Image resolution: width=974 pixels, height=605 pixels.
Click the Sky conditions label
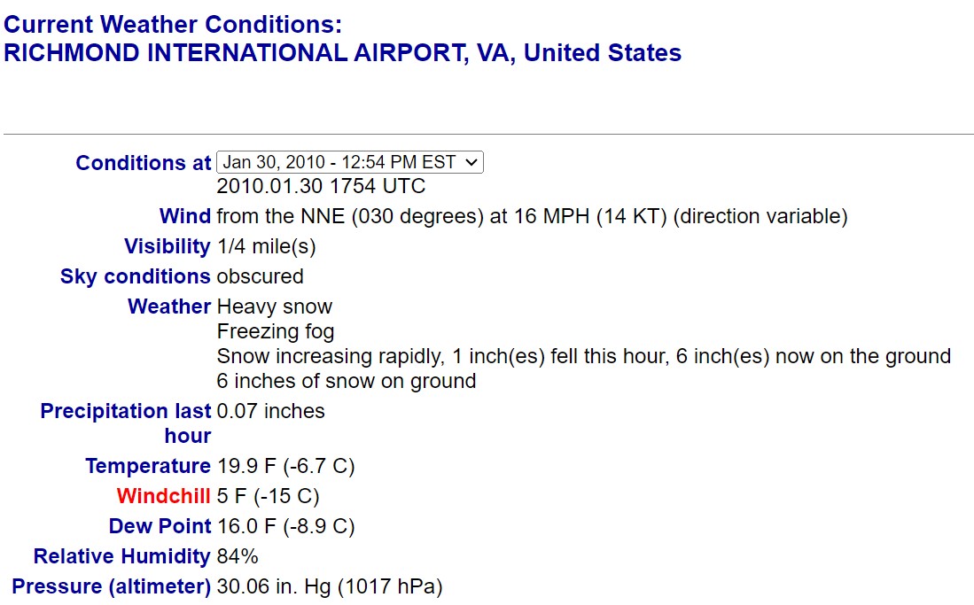136,276
